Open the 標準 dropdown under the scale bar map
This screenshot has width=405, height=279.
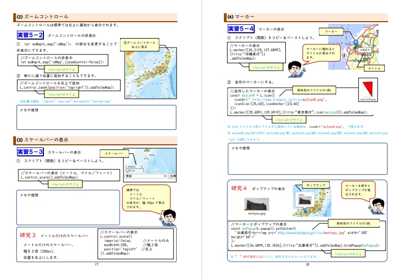tap(146, 176)
